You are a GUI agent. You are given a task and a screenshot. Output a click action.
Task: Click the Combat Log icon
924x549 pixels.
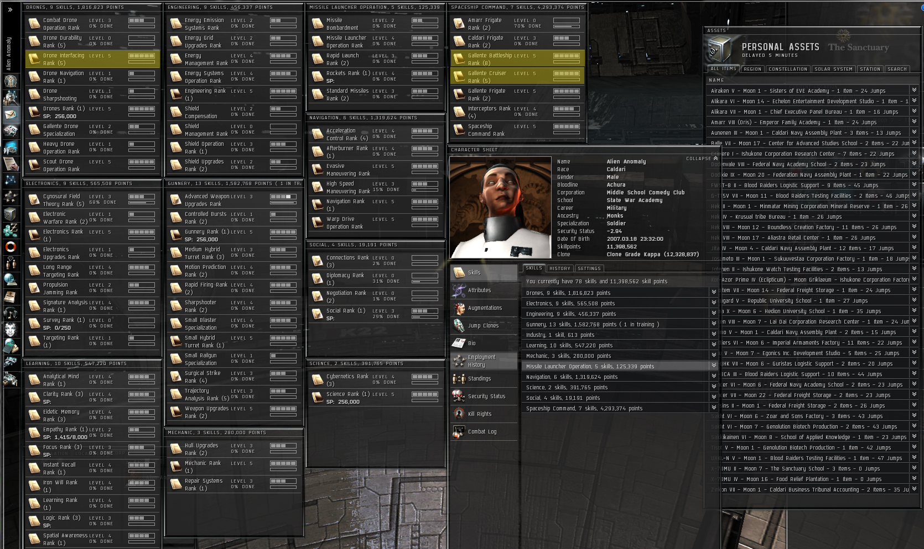click(459, 431)
